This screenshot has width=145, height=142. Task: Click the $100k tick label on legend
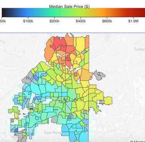28,21
